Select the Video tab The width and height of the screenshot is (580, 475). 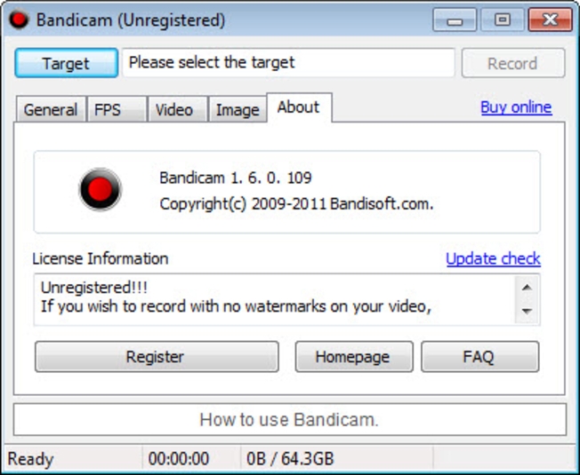[x=174, y=110]
